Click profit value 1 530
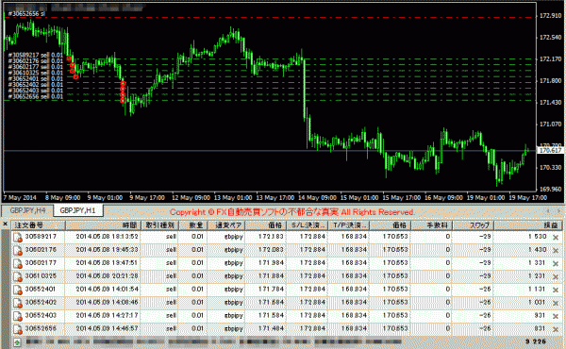 pyautogui.click(x=537, y=237)
